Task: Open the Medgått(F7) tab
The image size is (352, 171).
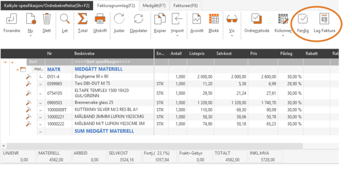Action: [154, 5]
